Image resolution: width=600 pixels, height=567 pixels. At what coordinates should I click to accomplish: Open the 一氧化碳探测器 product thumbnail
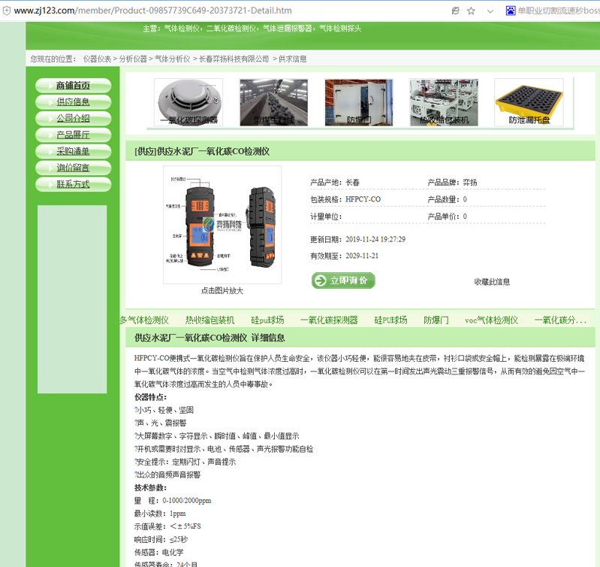[188, 102]
